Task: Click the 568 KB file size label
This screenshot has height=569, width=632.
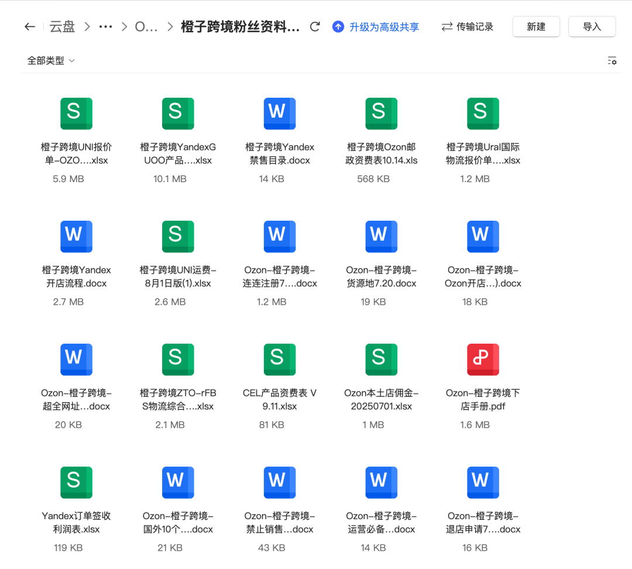Action: click(x=373, y=179)
